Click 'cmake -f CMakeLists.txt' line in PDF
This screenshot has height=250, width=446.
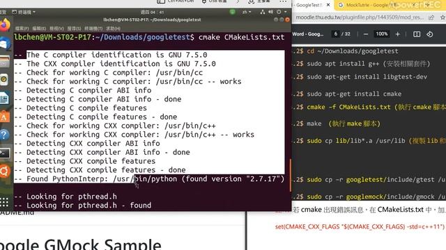coord(376,107)
